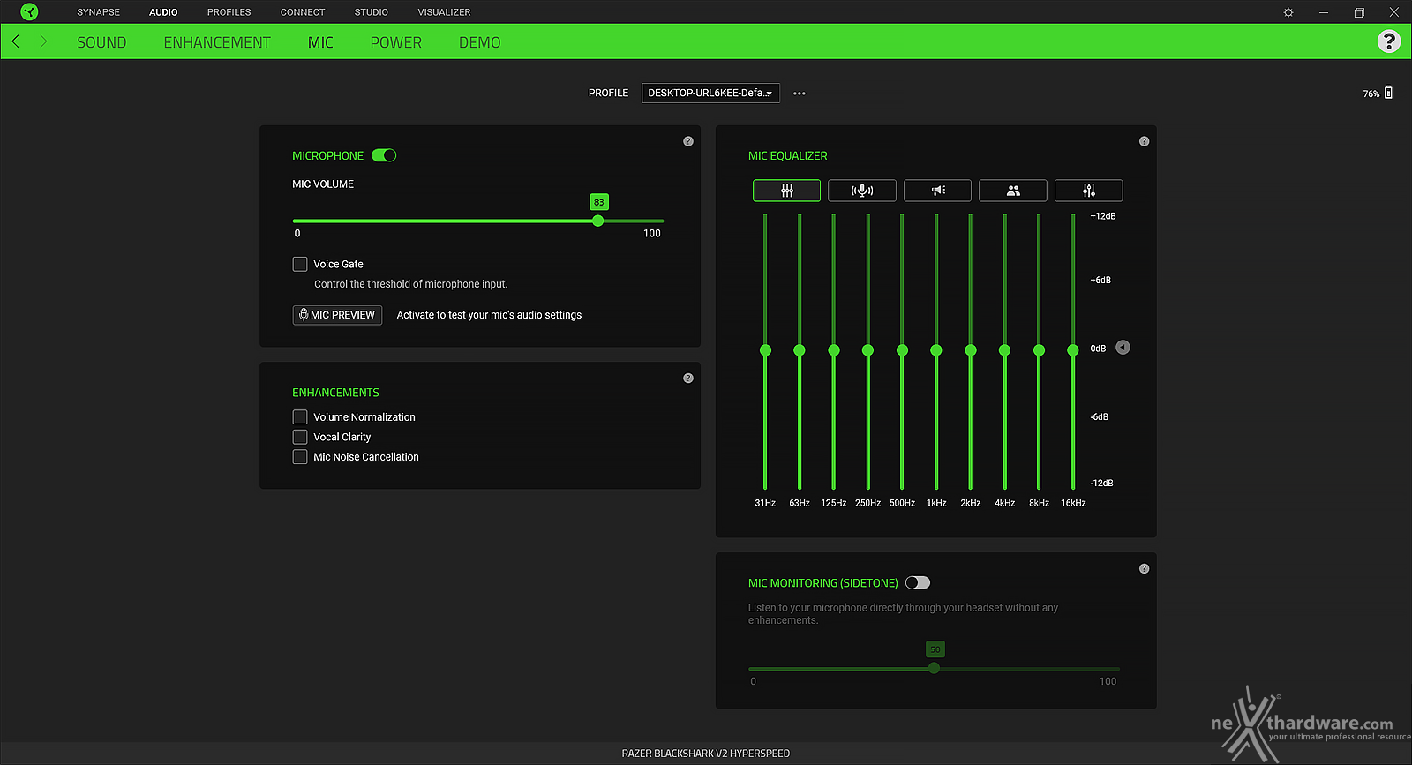Select the default equalizer preset icon

786,191
